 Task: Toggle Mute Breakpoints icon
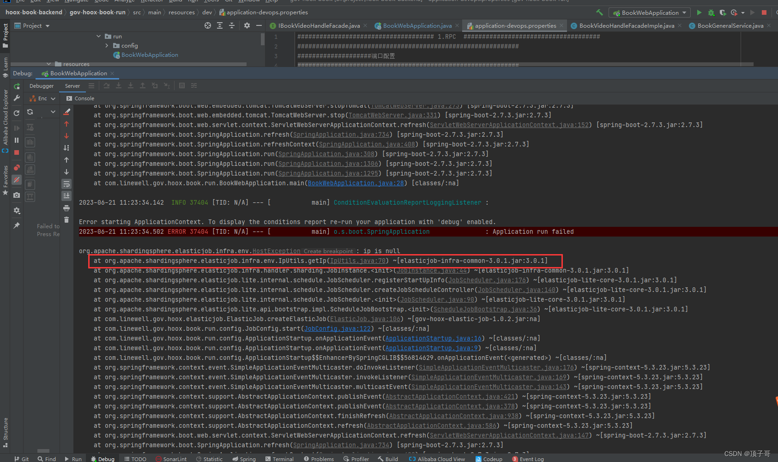pyautogui.click(x=17, y=180)
